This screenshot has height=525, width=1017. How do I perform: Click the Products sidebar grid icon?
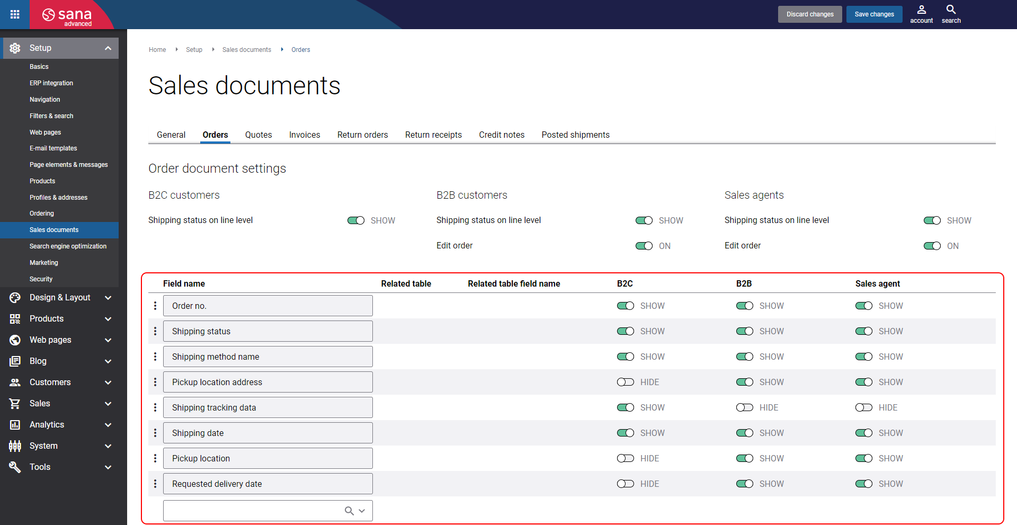(x=15, y=319)
